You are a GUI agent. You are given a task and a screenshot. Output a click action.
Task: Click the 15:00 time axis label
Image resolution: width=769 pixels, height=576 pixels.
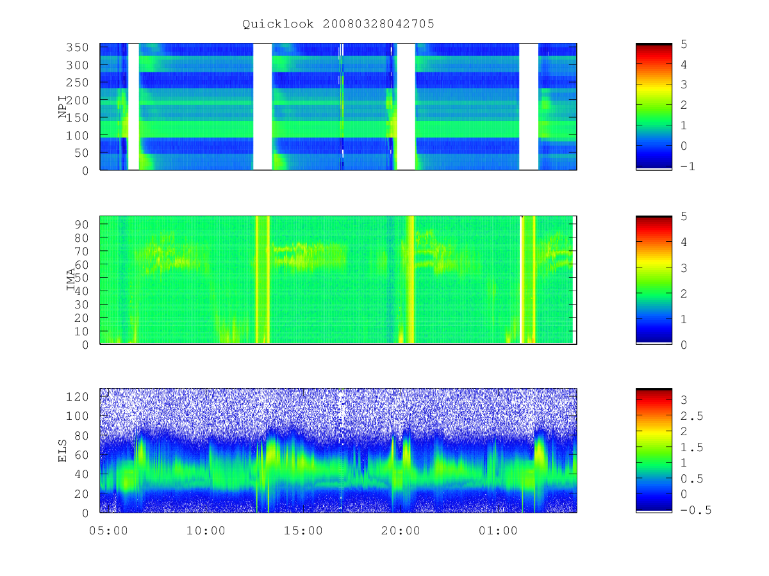(x=303, y=531)
